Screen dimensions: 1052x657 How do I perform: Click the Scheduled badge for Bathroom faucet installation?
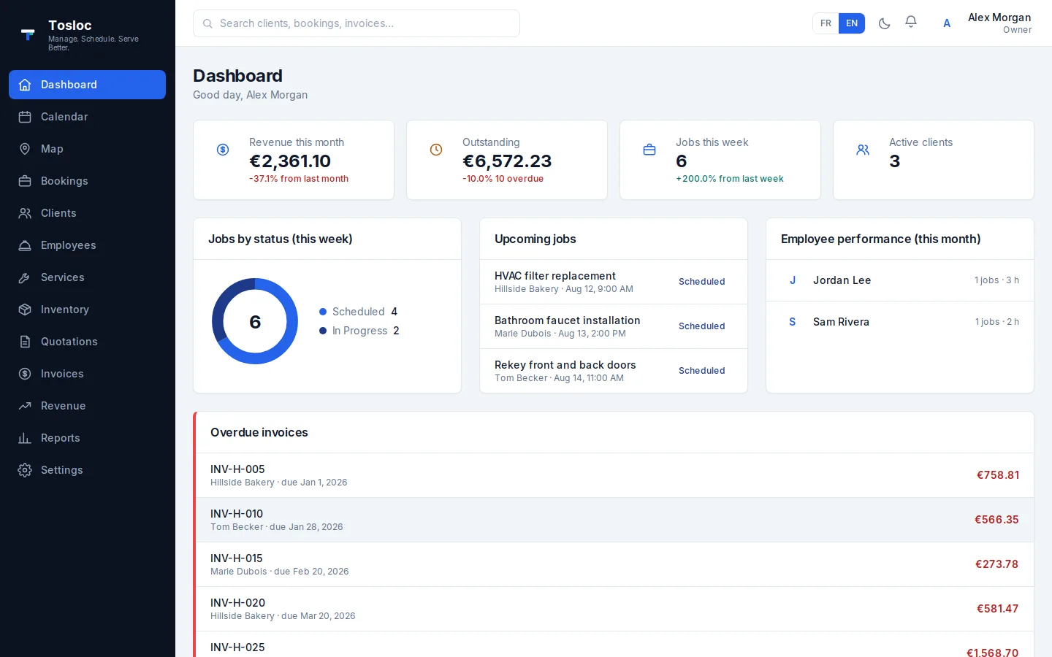tap(702, 326)
